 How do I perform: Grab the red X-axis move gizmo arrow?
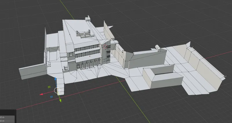tap(41, 94)
